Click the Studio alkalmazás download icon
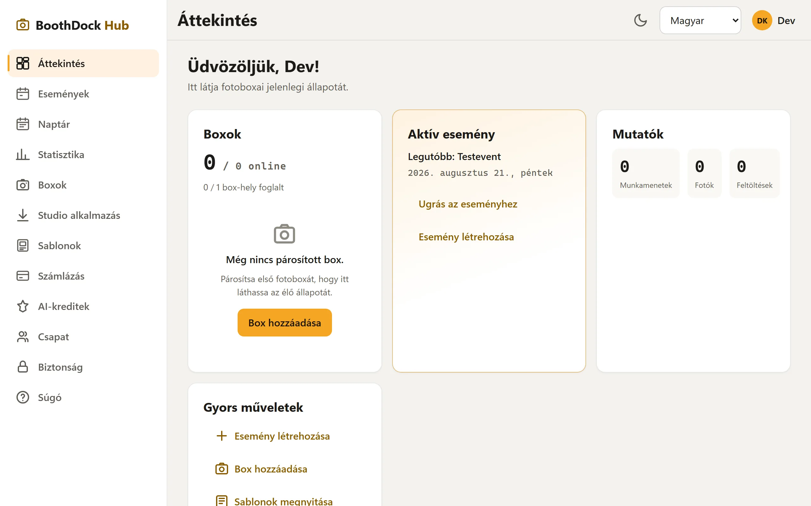Screen dimensions: 811x506 pyautogui.click(x=23, y=215)
